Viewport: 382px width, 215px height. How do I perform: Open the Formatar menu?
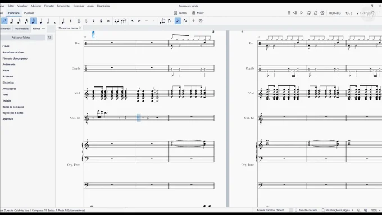click(49, 6)
